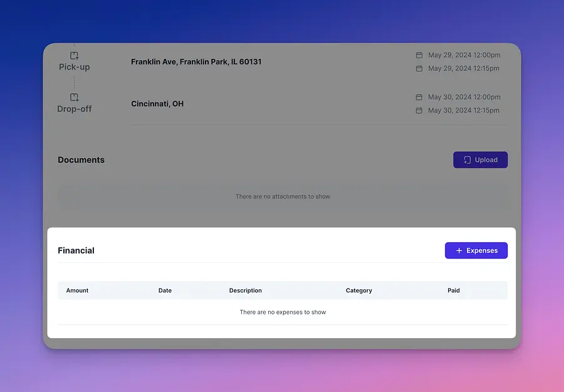Add a new expense with Expenses button
564x392 pixels.
pyautogui.click(x=476, y=250)
